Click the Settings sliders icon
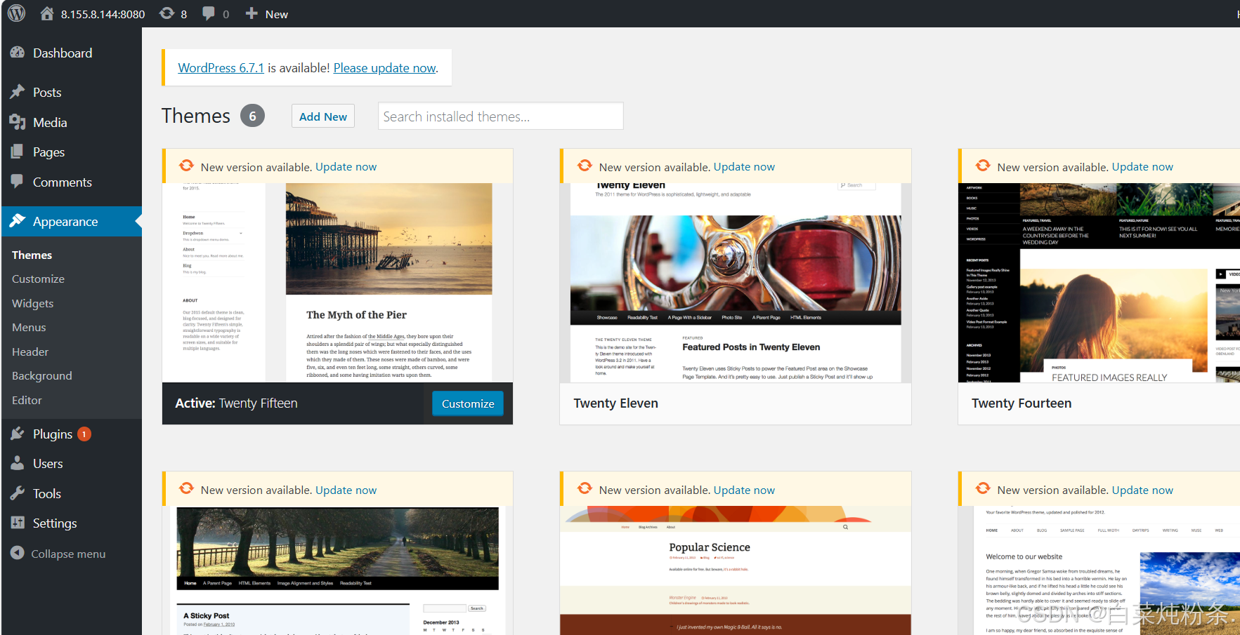This screenshot has width=1240, height=635. (18, 523)
